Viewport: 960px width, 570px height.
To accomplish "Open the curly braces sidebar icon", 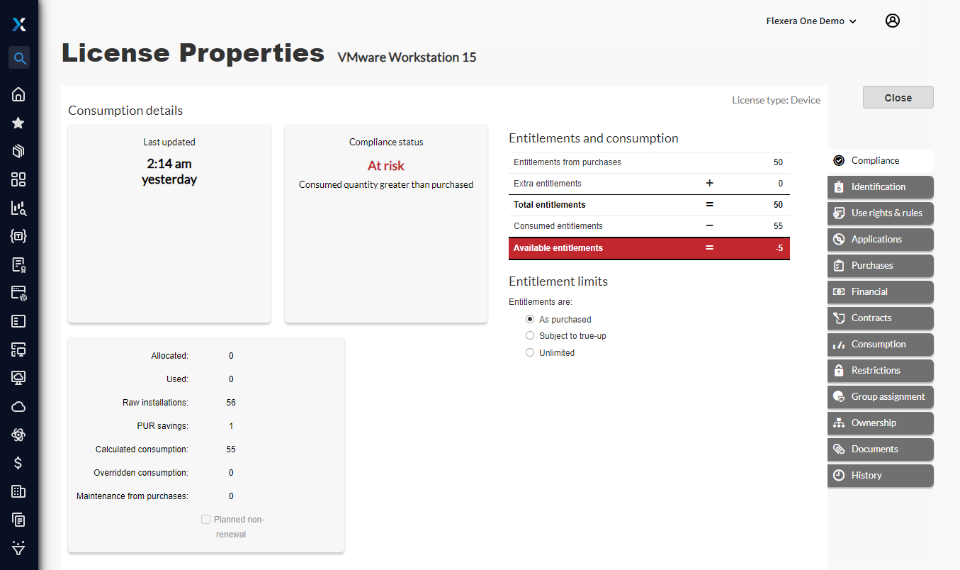I will tap(19, 236).
